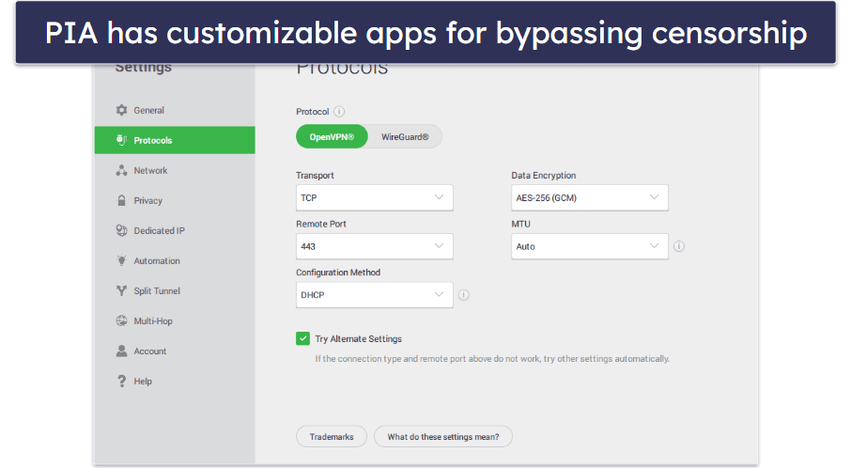Click the info icon next to Protocol
Image resolution: width=851 pixels, height=468 pixels.
tap(339, 111)
